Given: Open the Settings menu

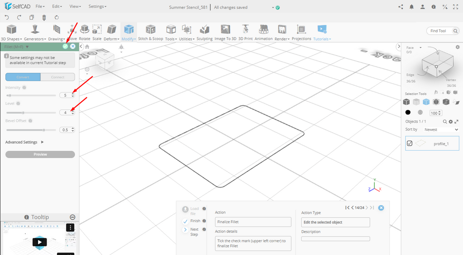Looking at the screenshot, I should [x=97, y=7].
